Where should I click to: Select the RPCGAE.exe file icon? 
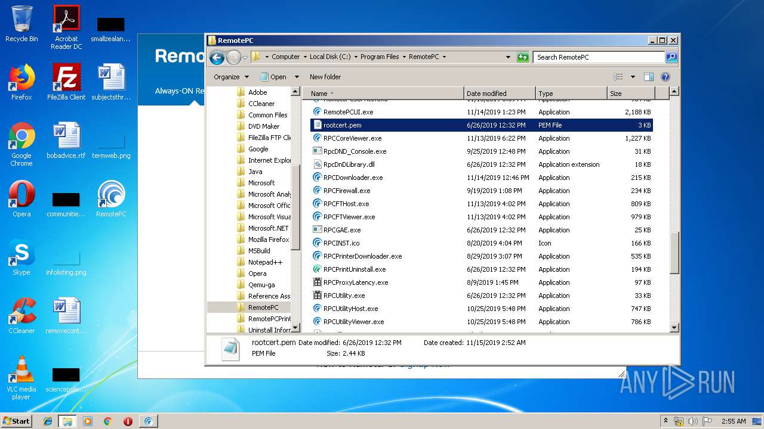pyautogui.click(x=318, y=230)
